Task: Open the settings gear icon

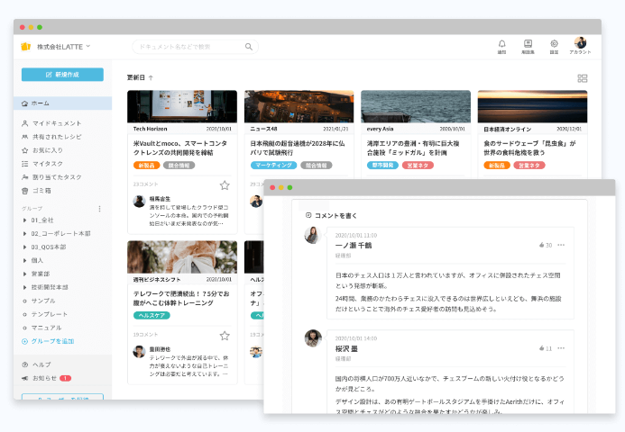Action: pos(554,44)
